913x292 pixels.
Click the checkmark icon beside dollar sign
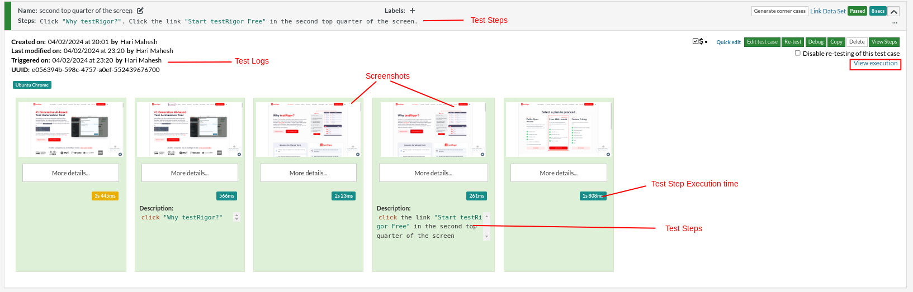(696, 41)
